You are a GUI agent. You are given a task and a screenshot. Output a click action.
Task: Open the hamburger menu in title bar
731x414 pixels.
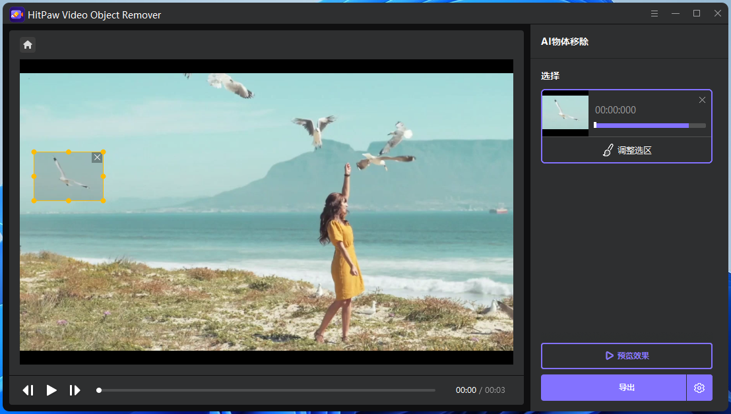(654, 13)
